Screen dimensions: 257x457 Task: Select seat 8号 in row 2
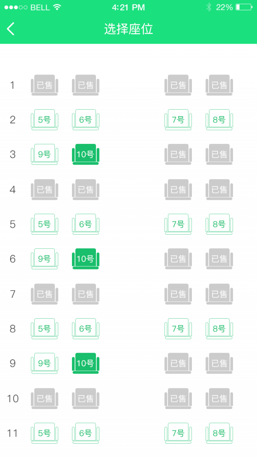click(219, 120)
